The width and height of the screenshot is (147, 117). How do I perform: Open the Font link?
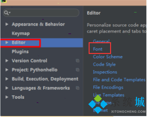click(98, 49)
